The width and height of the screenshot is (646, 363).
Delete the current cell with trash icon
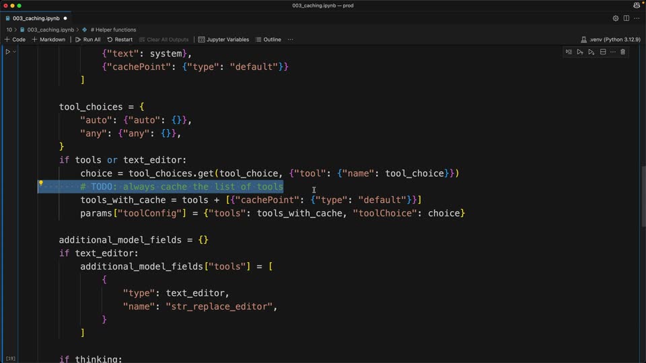pos(623,52)
